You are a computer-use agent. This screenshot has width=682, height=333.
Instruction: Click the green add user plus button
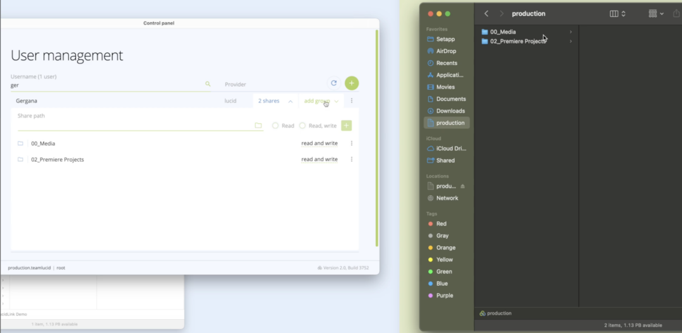coord(352,83)
